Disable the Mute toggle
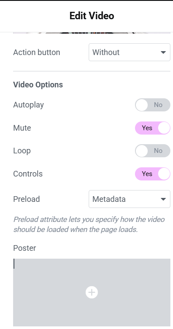 (x=152, y=128)
